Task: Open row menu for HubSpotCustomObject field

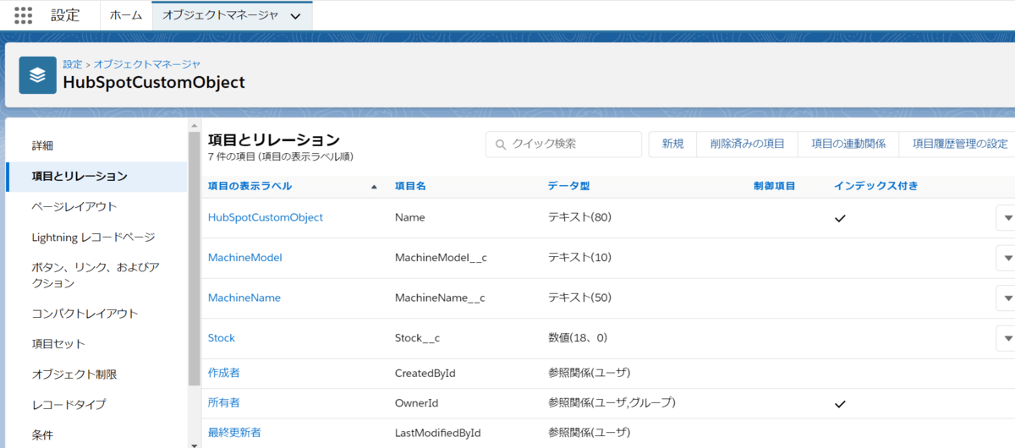Action: (x=1007, y=217)
